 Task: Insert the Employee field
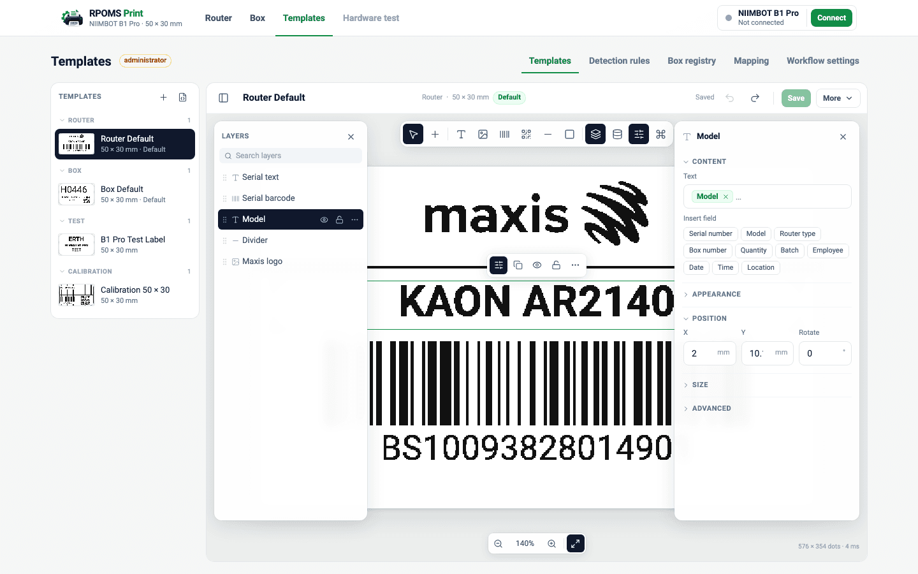point(827,250)
